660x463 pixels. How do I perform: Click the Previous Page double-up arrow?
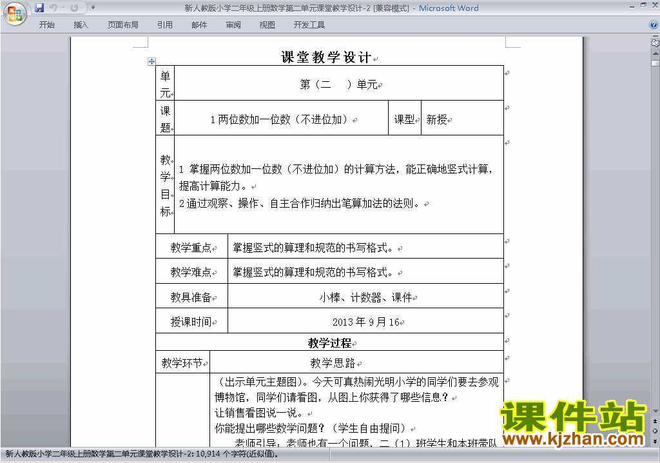pos(655,421)
